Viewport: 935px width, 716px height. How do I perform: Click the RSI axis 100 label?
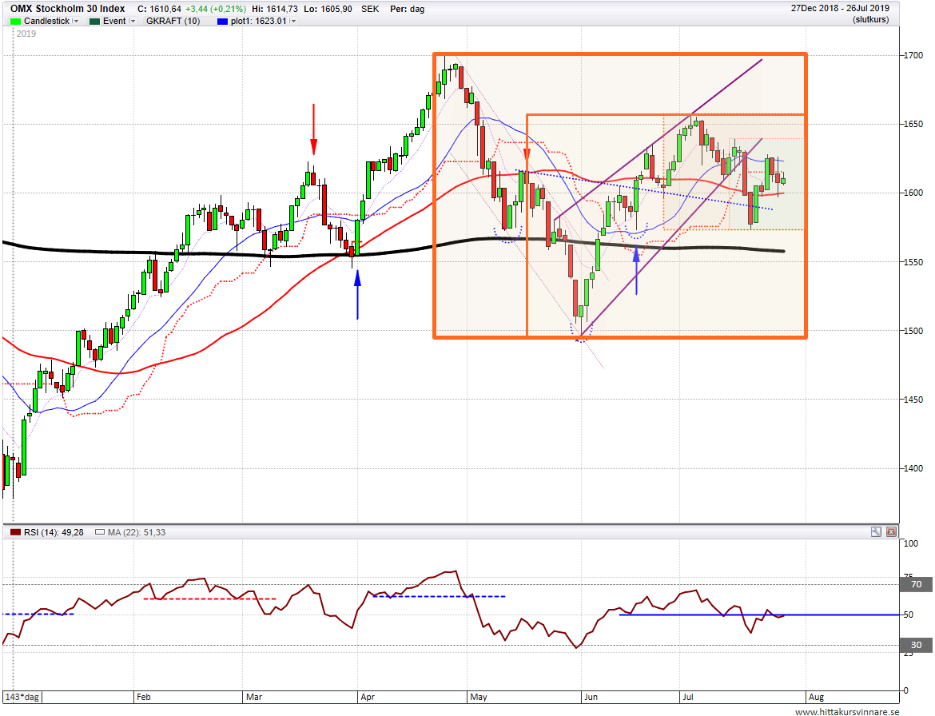tap(910, 543)
